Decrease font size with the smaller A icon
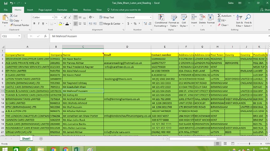This screenshot has width=270, height=151. pos(70,17)
